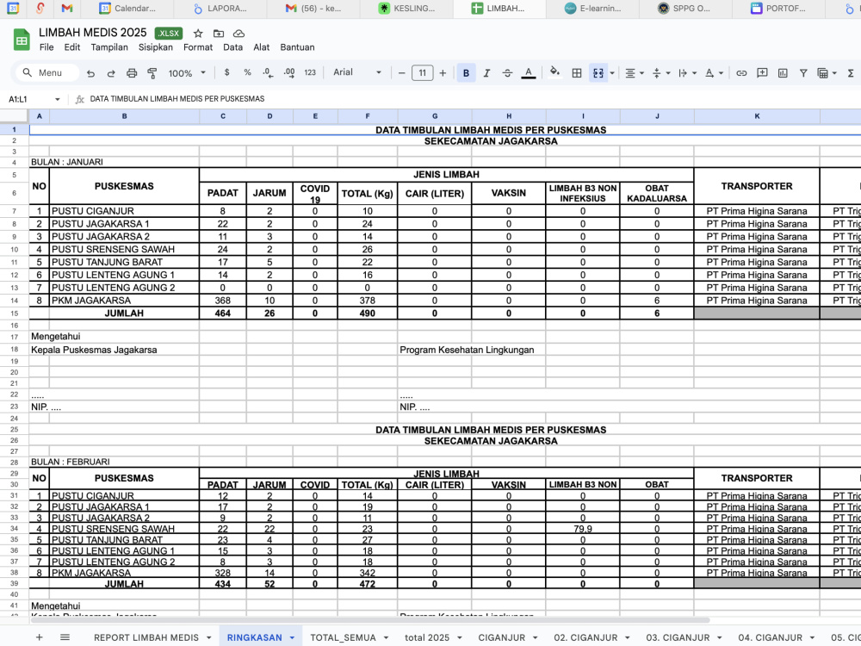Open the 100% zoom dropdown
Image resolution: width=861 pixels, height=646 pixels.
187,73
